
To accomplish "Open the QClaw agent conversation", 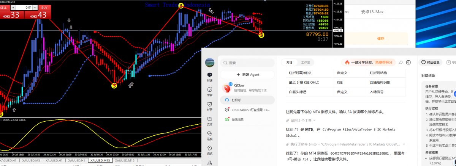I will (247, 88).
